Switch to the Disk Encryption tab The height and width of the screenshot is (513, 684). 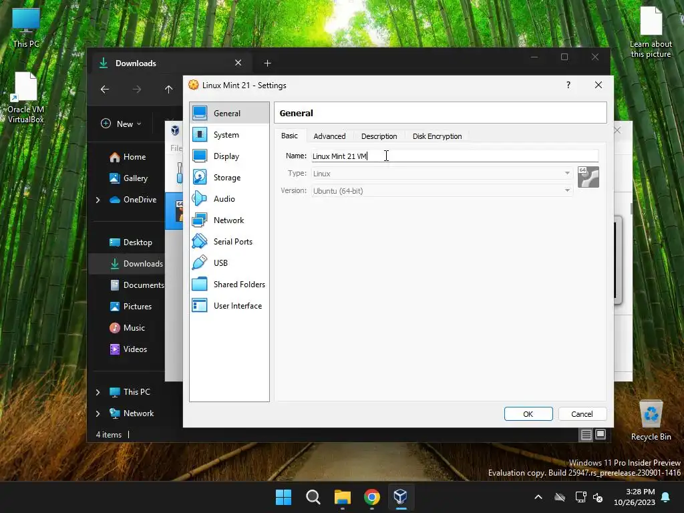pos(437,136)
